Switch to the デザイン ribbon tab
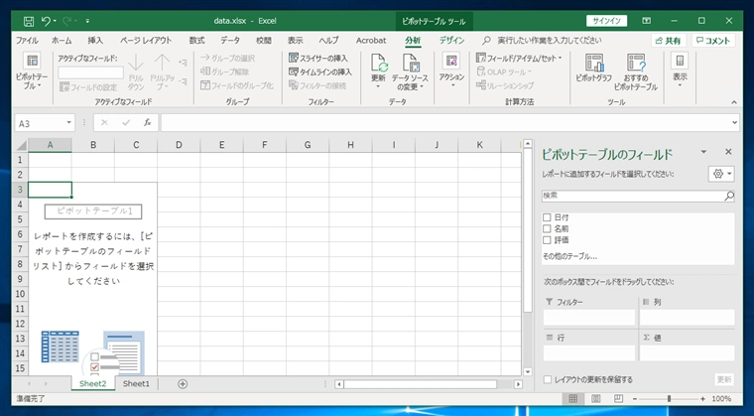Viewport: 754px width, 416px height. coord(451,40)
